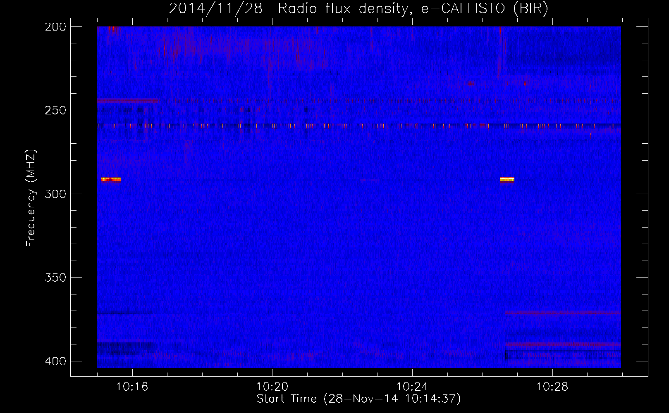Viewport: 669px width, 413px height.
Task: Click the red band at 390 MHz near 10:28
Action: [x=563, y=344]
